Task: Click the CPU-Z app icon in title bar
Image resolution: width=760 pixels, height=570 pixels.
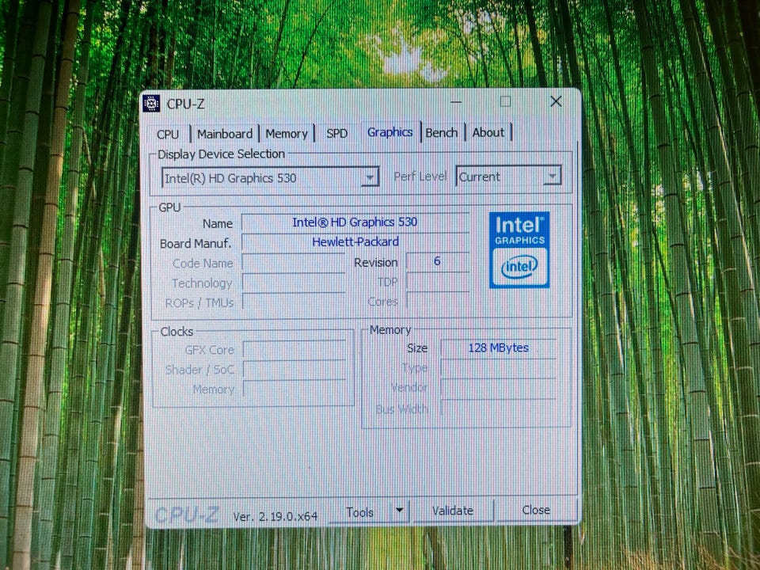Action: coord(151,103)
